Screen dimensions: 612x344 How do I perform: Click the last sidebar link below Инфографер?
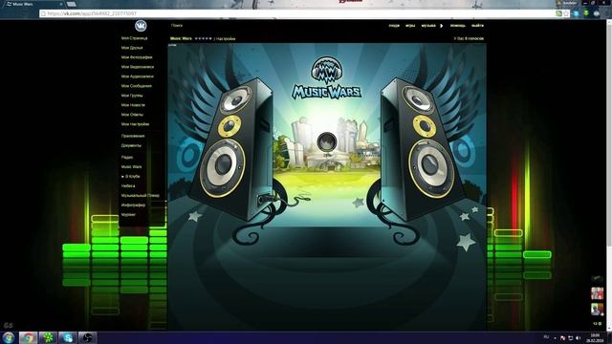[128, 214]
